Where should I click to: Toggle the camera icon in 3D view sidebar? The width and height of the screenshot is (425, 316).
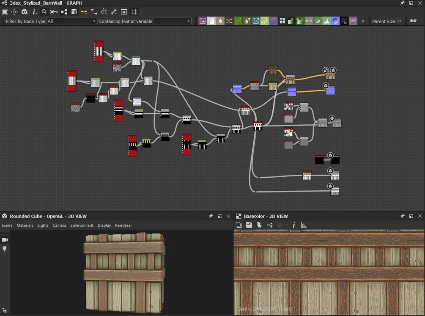pyautogui.click(x=5, y=240)
